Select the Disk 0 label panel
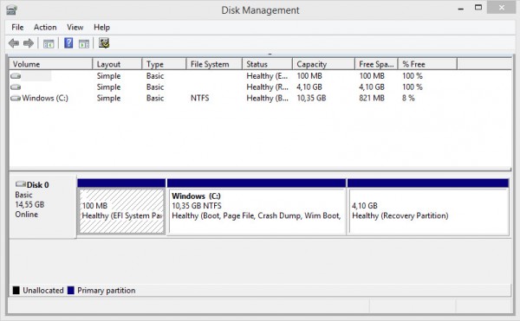This screenshot has height=321, width=520. coord(42,207)
